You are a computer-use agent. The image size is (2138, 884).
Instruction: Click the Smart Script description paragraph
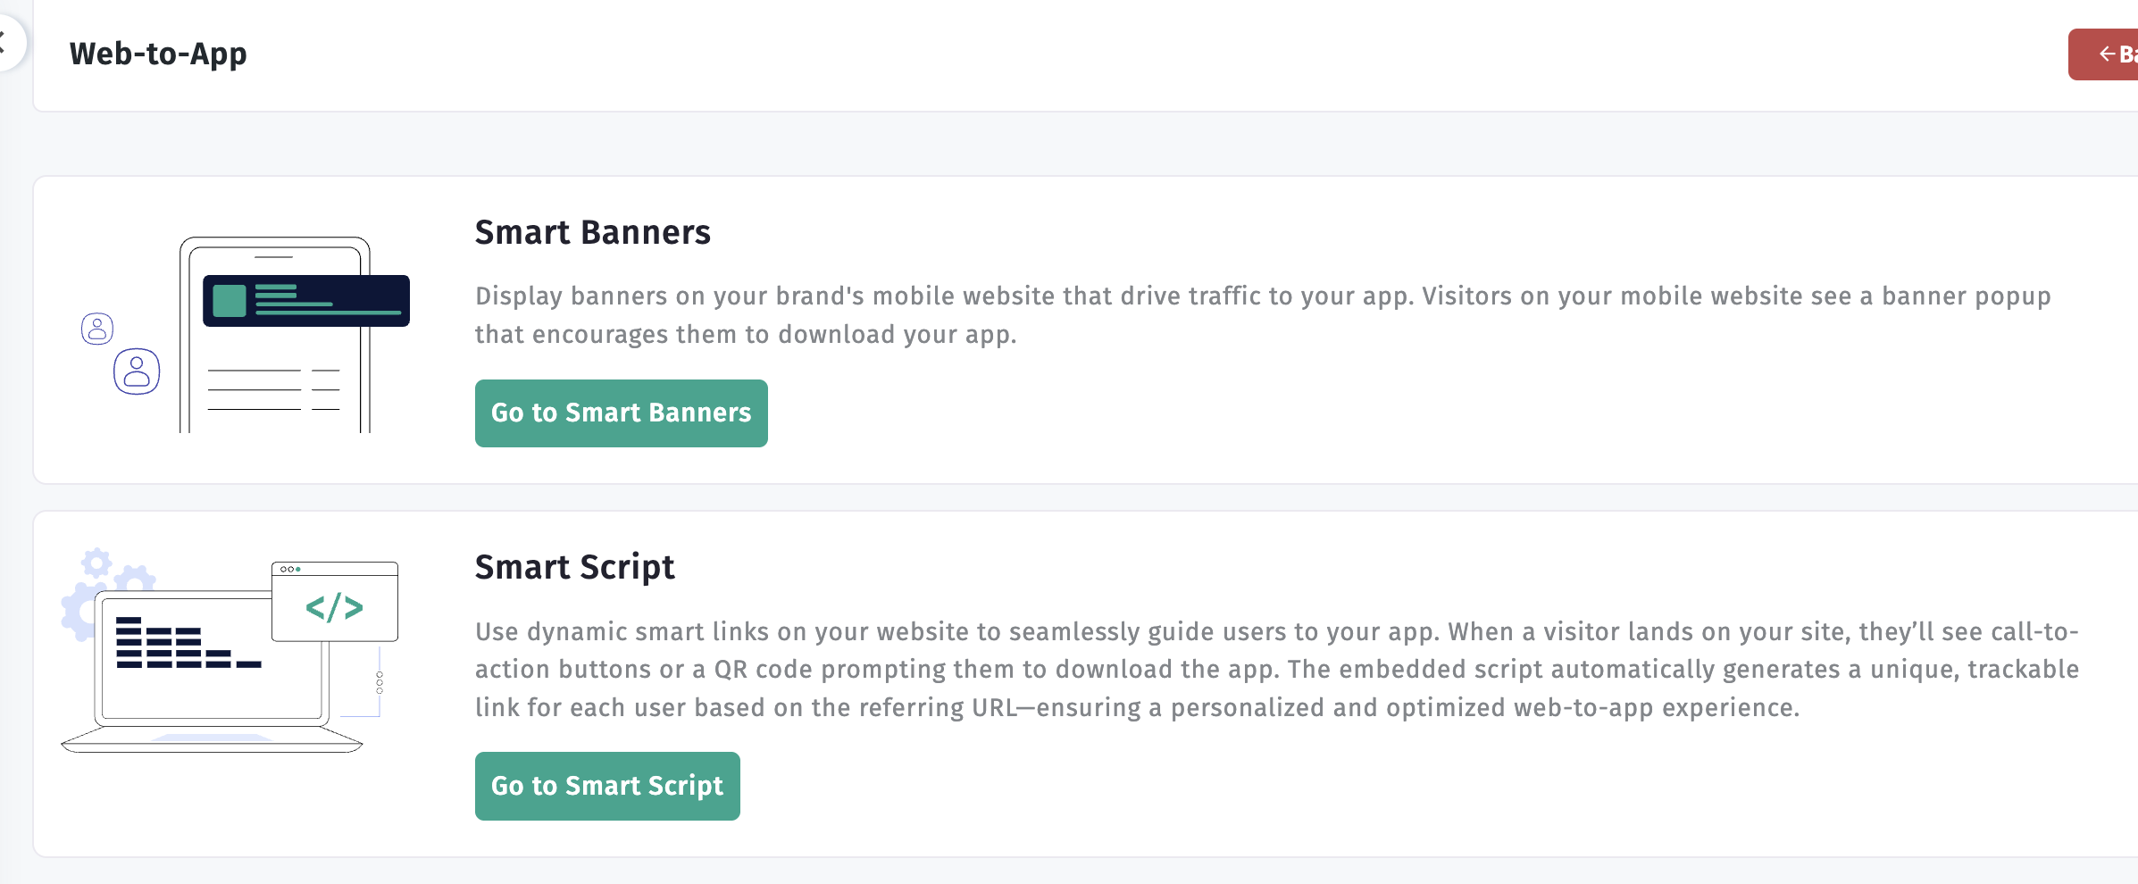[x=1277, y=669]
